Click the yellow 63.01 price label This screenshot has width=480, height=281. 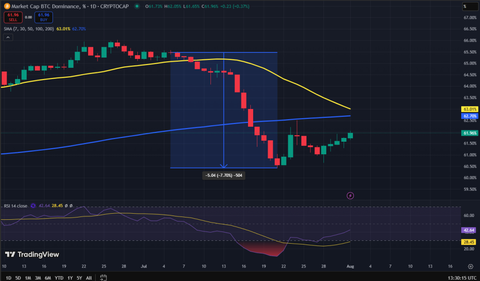tap(470, 108)
